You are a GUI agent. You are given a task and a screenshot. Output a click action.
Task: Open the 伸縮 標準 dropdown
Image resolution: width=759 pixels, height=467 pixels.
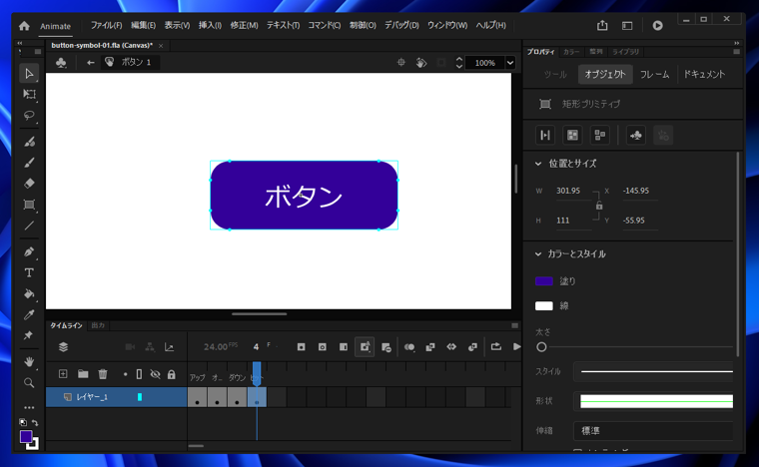point(654,431)
